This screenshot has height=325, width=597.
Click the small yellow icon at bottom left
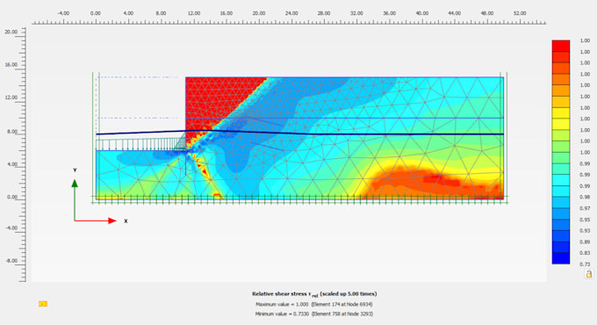pos(43,304)
